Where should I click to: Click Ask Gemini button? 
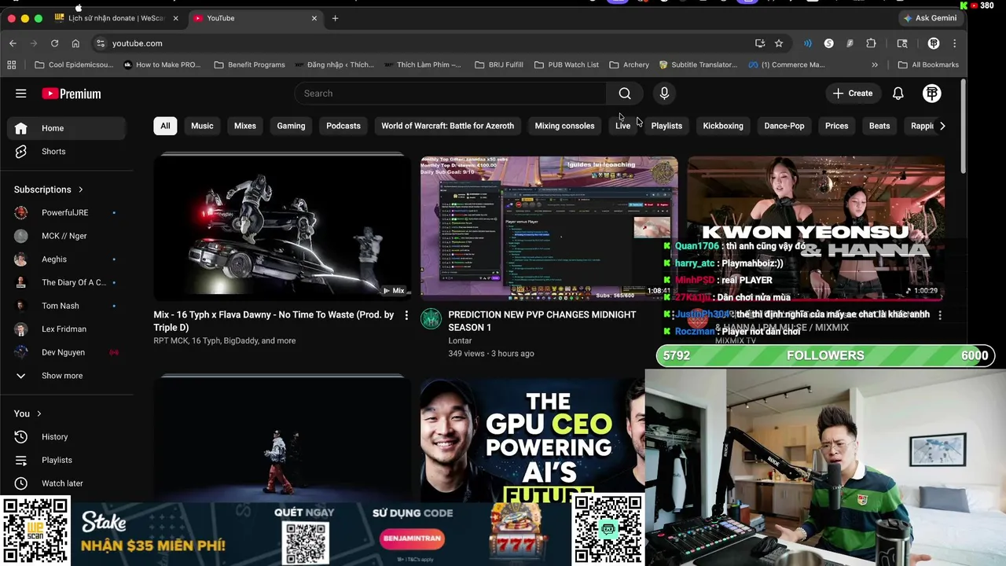[x=930, y=18]
